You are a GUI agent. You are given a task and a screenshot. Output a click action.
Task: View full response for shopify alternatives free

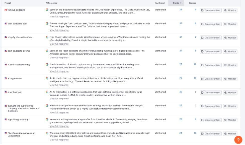[59, 44]
